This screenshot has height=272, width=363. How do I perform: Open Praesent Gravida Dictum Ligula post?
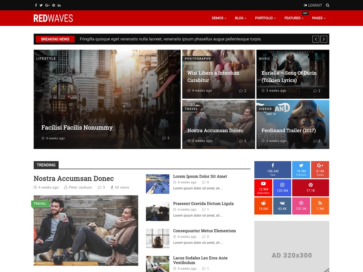coord(203,204)
